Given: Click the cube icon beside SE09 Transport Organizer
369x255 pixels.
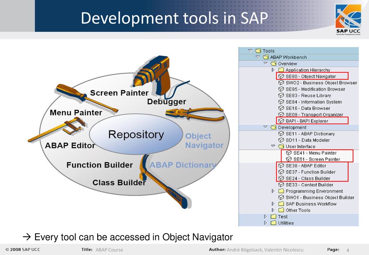Looking at the screenshot, I should [281, 114].
